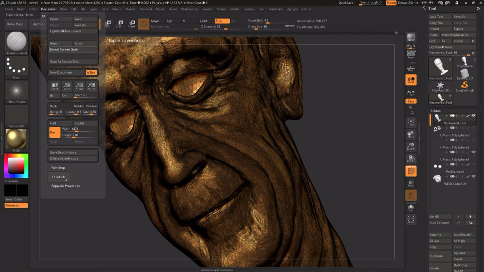The height and width of the screenshot is (272, 484).
Task: Click Save As Startup Doc
Action: tap(73, 61)
